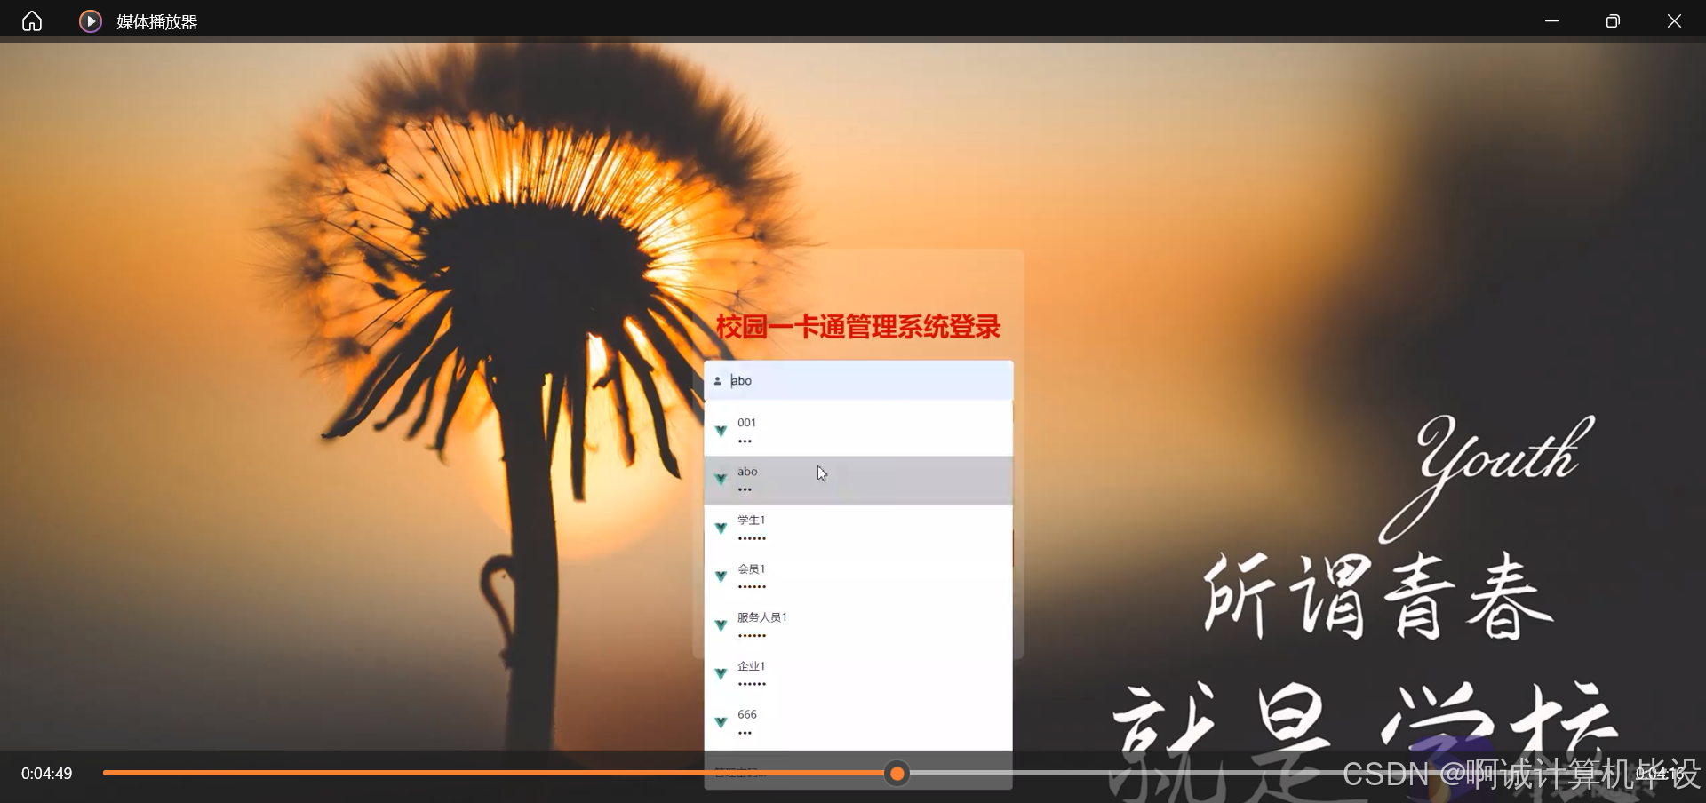This screenshot has width=1706, height=803.
Task: Click the 校园一卡通管理系统登录 title text
Action: coord(858,327)
